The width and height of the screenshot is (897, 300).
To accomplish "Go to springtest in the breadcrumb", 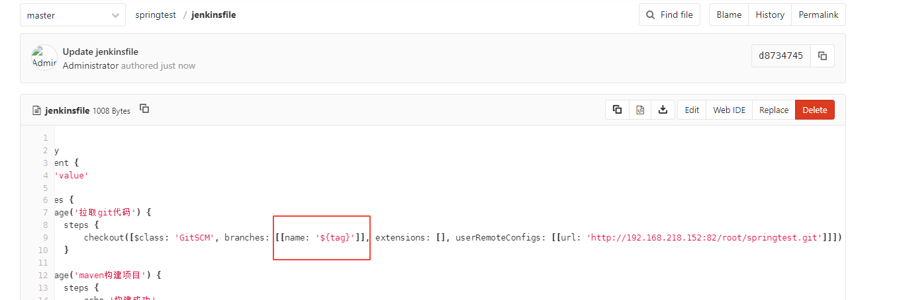I will click(x=156, y=15).
